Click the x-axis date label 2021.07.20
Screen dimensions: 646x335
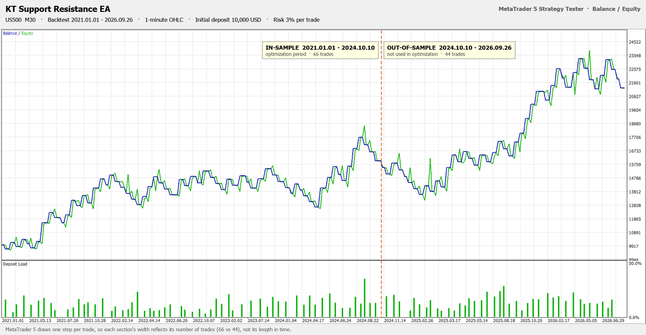[x=67, y=320]
